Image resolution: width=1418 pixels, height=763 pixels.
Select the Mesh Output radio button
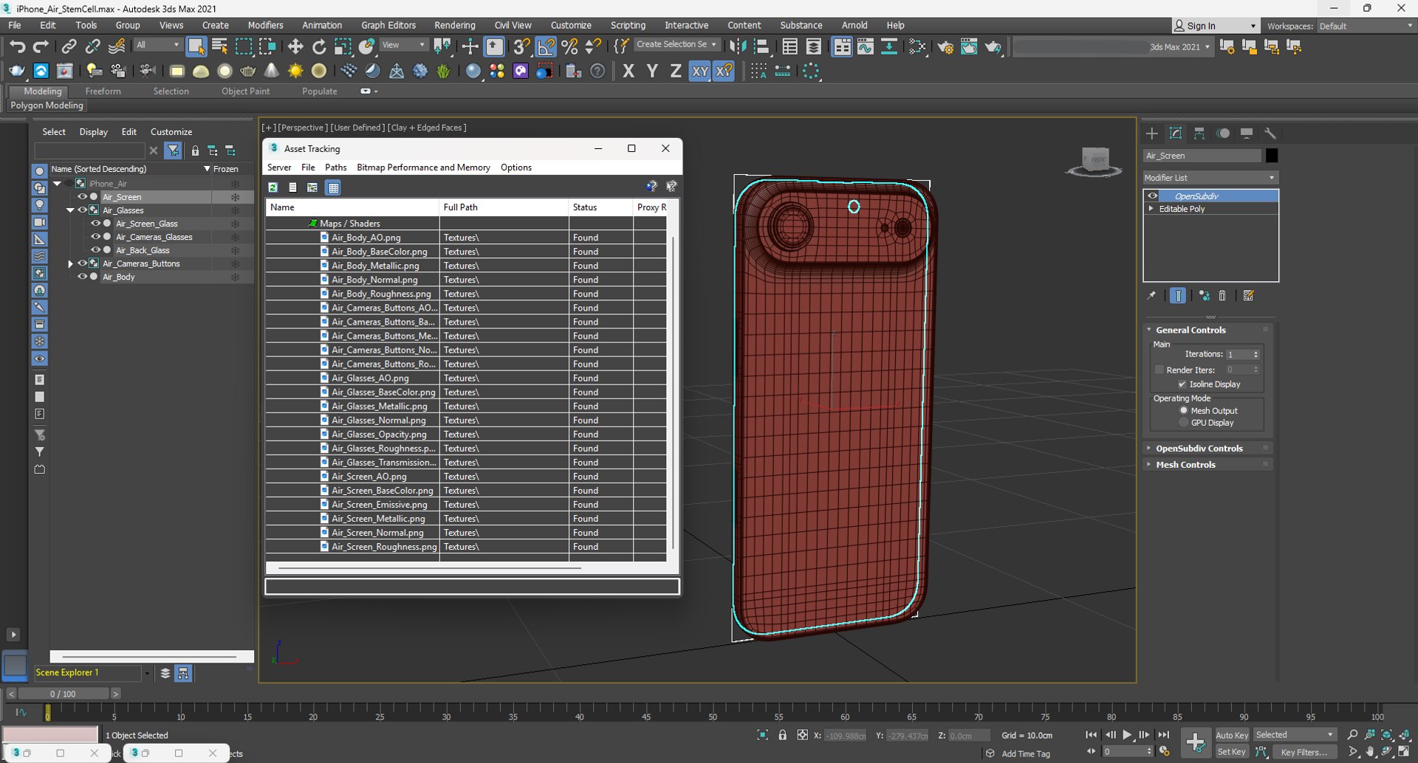pos(1184,411)
